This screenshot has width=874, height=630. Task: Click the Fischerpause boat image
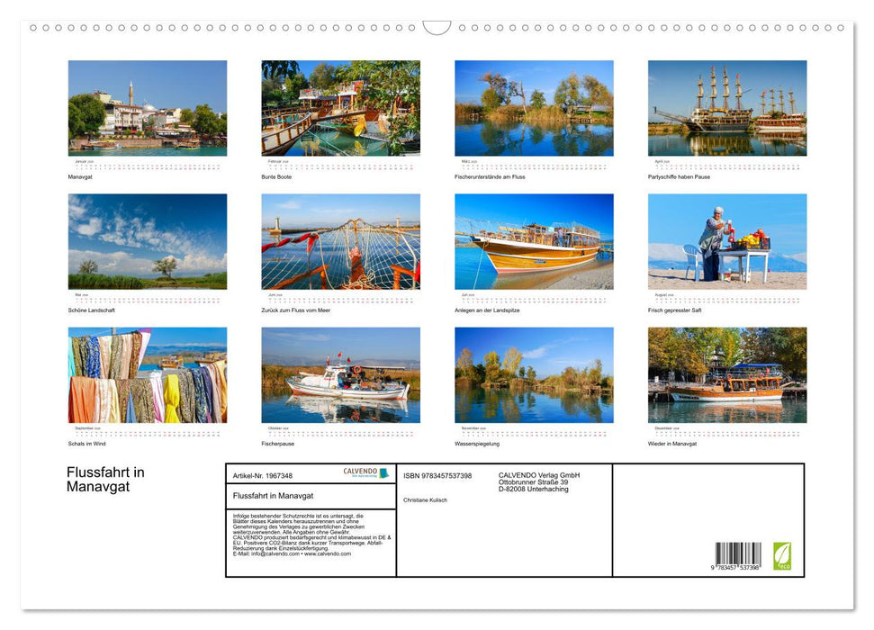pos(340,375)
